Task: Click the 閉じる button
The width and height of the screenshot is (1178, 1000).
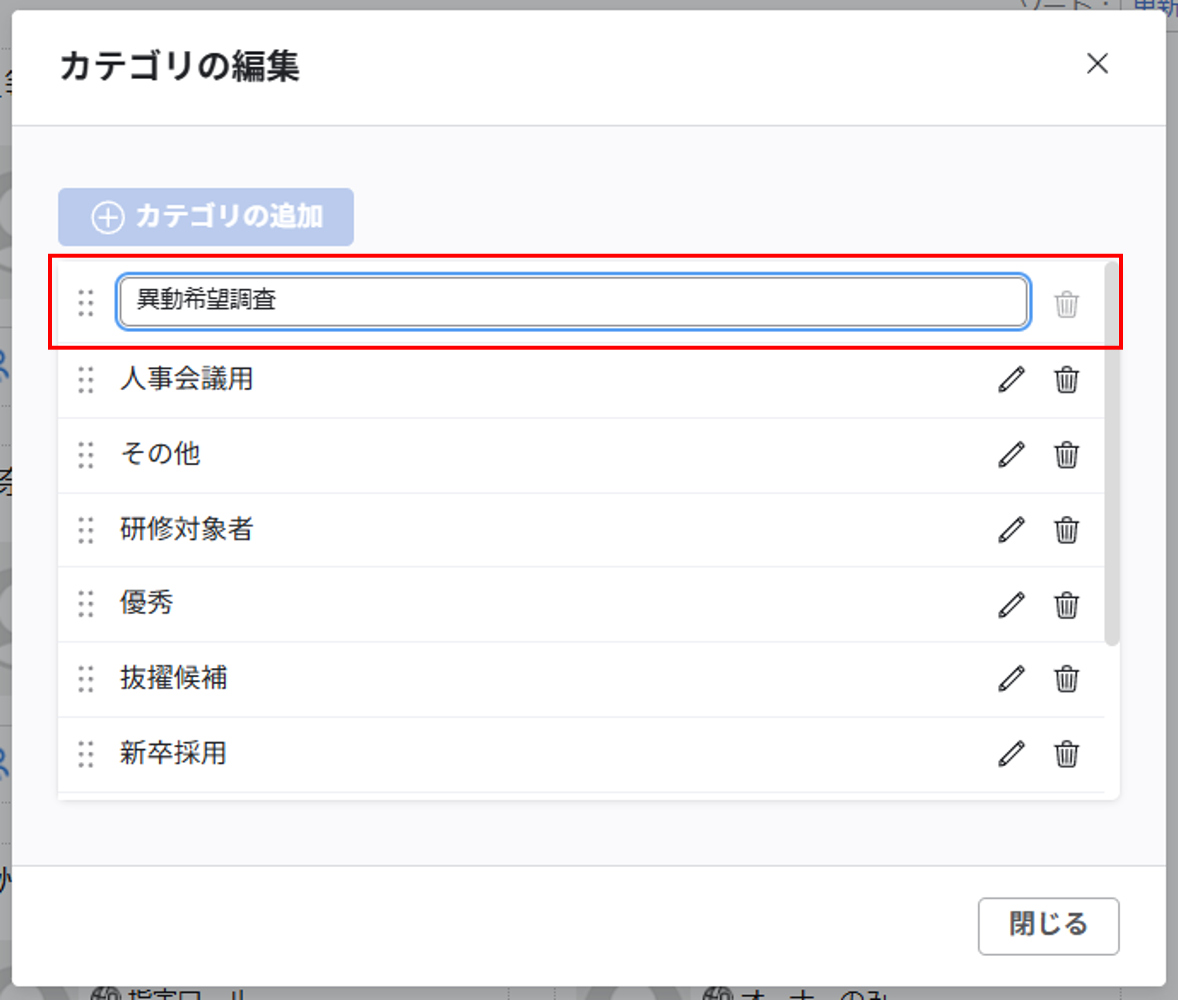Action: 1048,926
